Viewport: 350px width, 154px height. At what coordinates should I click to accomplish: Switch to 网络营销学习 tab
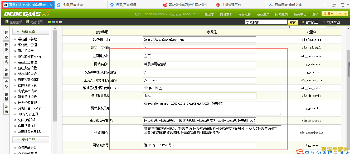tap(187, 5)
